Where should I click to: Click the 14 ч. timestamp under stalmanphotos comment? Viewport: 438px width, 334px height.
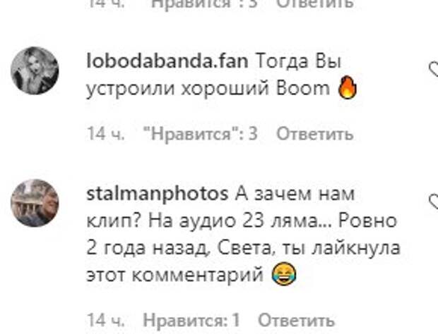point(106,321)
